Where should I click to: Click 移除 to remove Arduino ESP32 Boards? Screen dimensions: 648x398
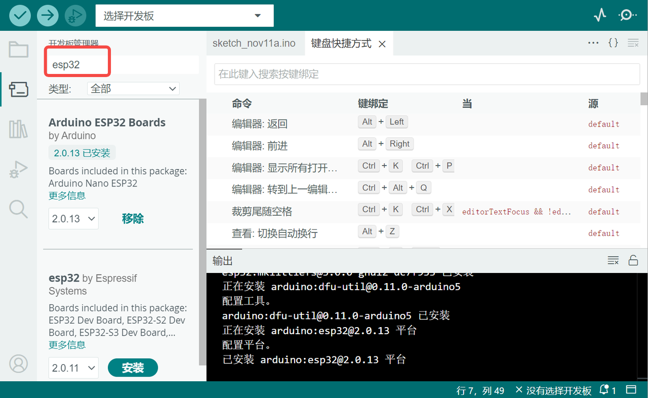pyautogui.click(x=133, y=219)
